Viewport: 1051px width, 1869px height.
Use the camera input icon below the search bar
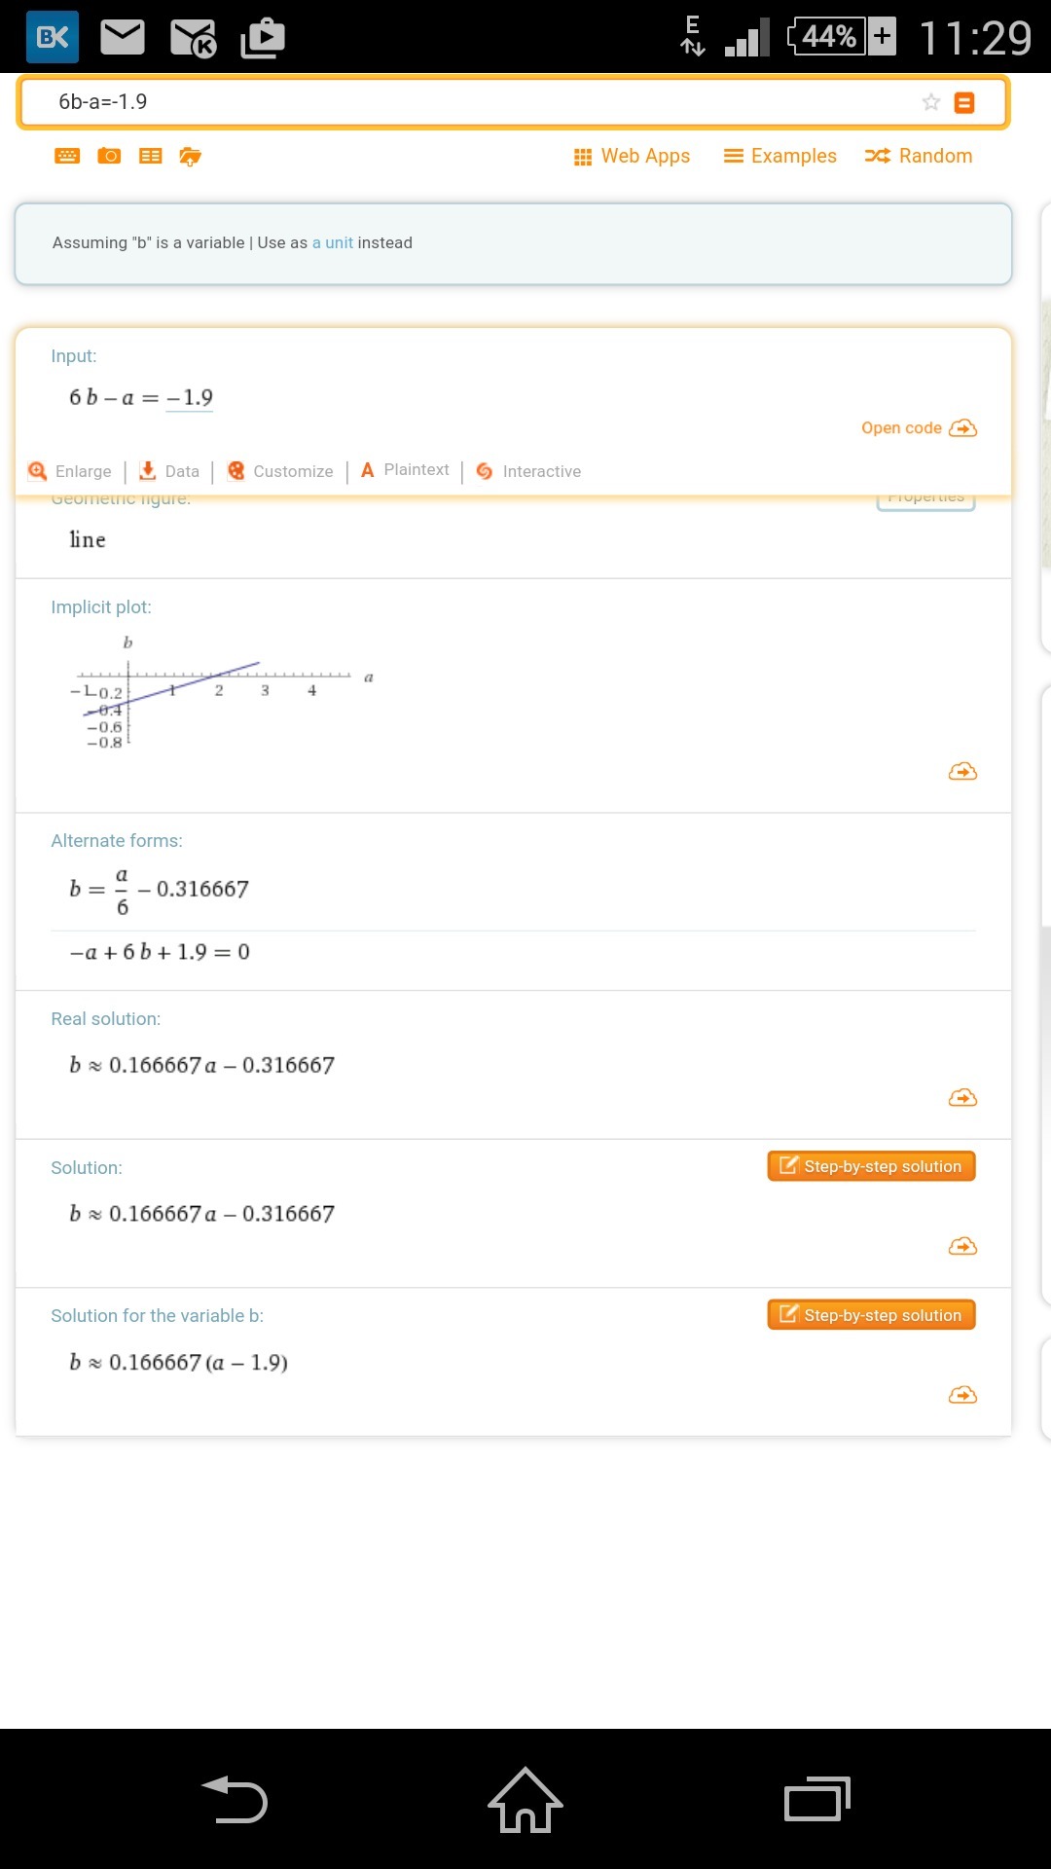108,155
